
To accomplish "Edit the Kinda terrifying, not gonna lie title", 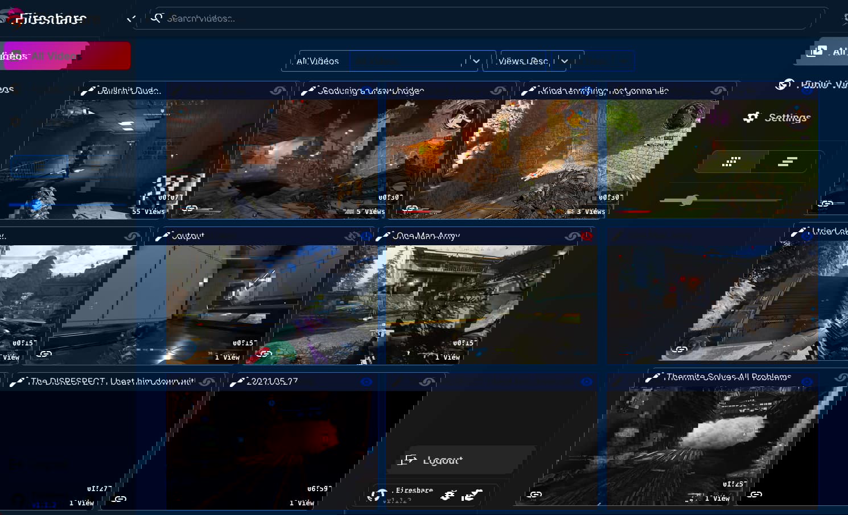I will (604, 91).
